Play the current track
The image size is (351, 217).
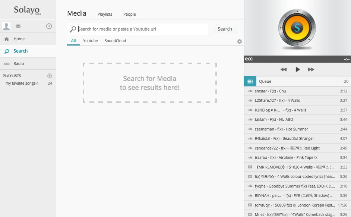coord(297,69)
